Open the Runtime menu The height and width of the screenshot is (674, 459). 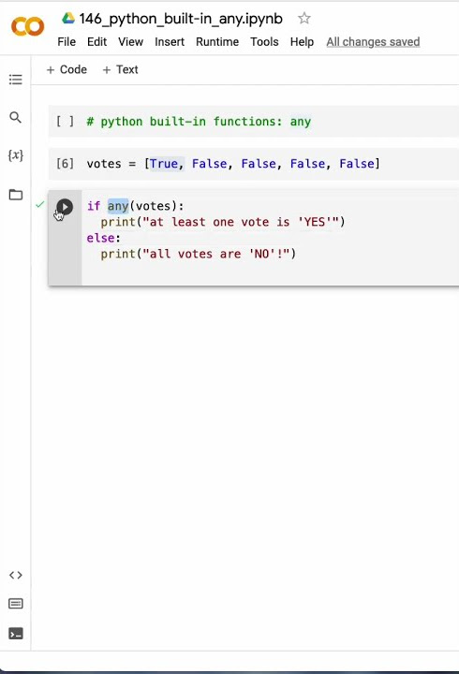pyautogui.click(x=217, y=42)
